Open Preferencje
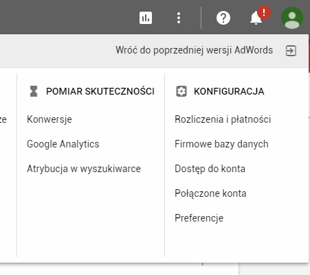 pos(199,218)
